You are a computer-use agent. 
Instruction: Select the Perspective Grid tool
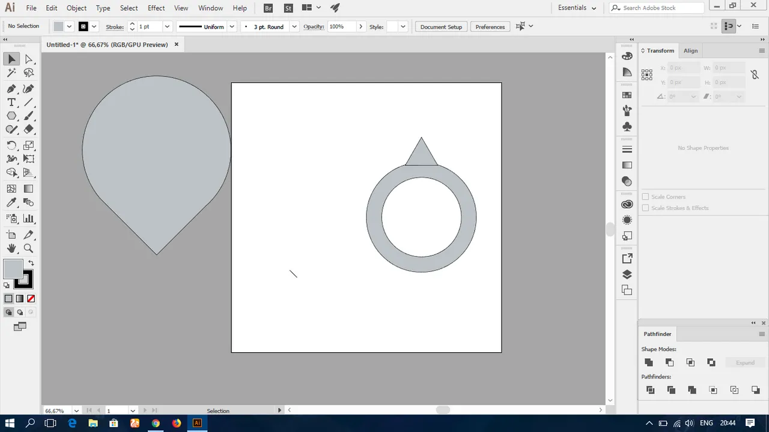(x=29, y=173)
